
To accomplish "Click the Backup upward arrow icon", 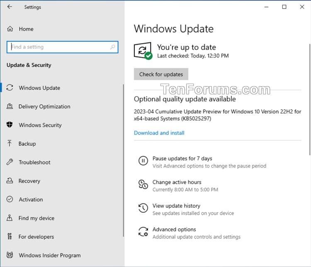I will tap(10, 143).
